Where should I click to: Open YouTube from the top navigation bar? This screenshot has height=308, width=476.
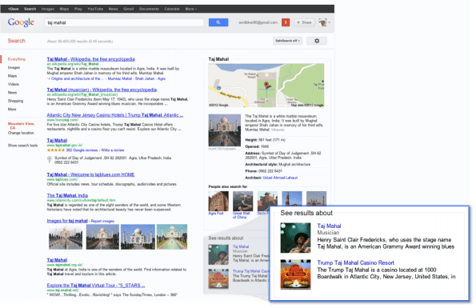click(x=95, y=9)
